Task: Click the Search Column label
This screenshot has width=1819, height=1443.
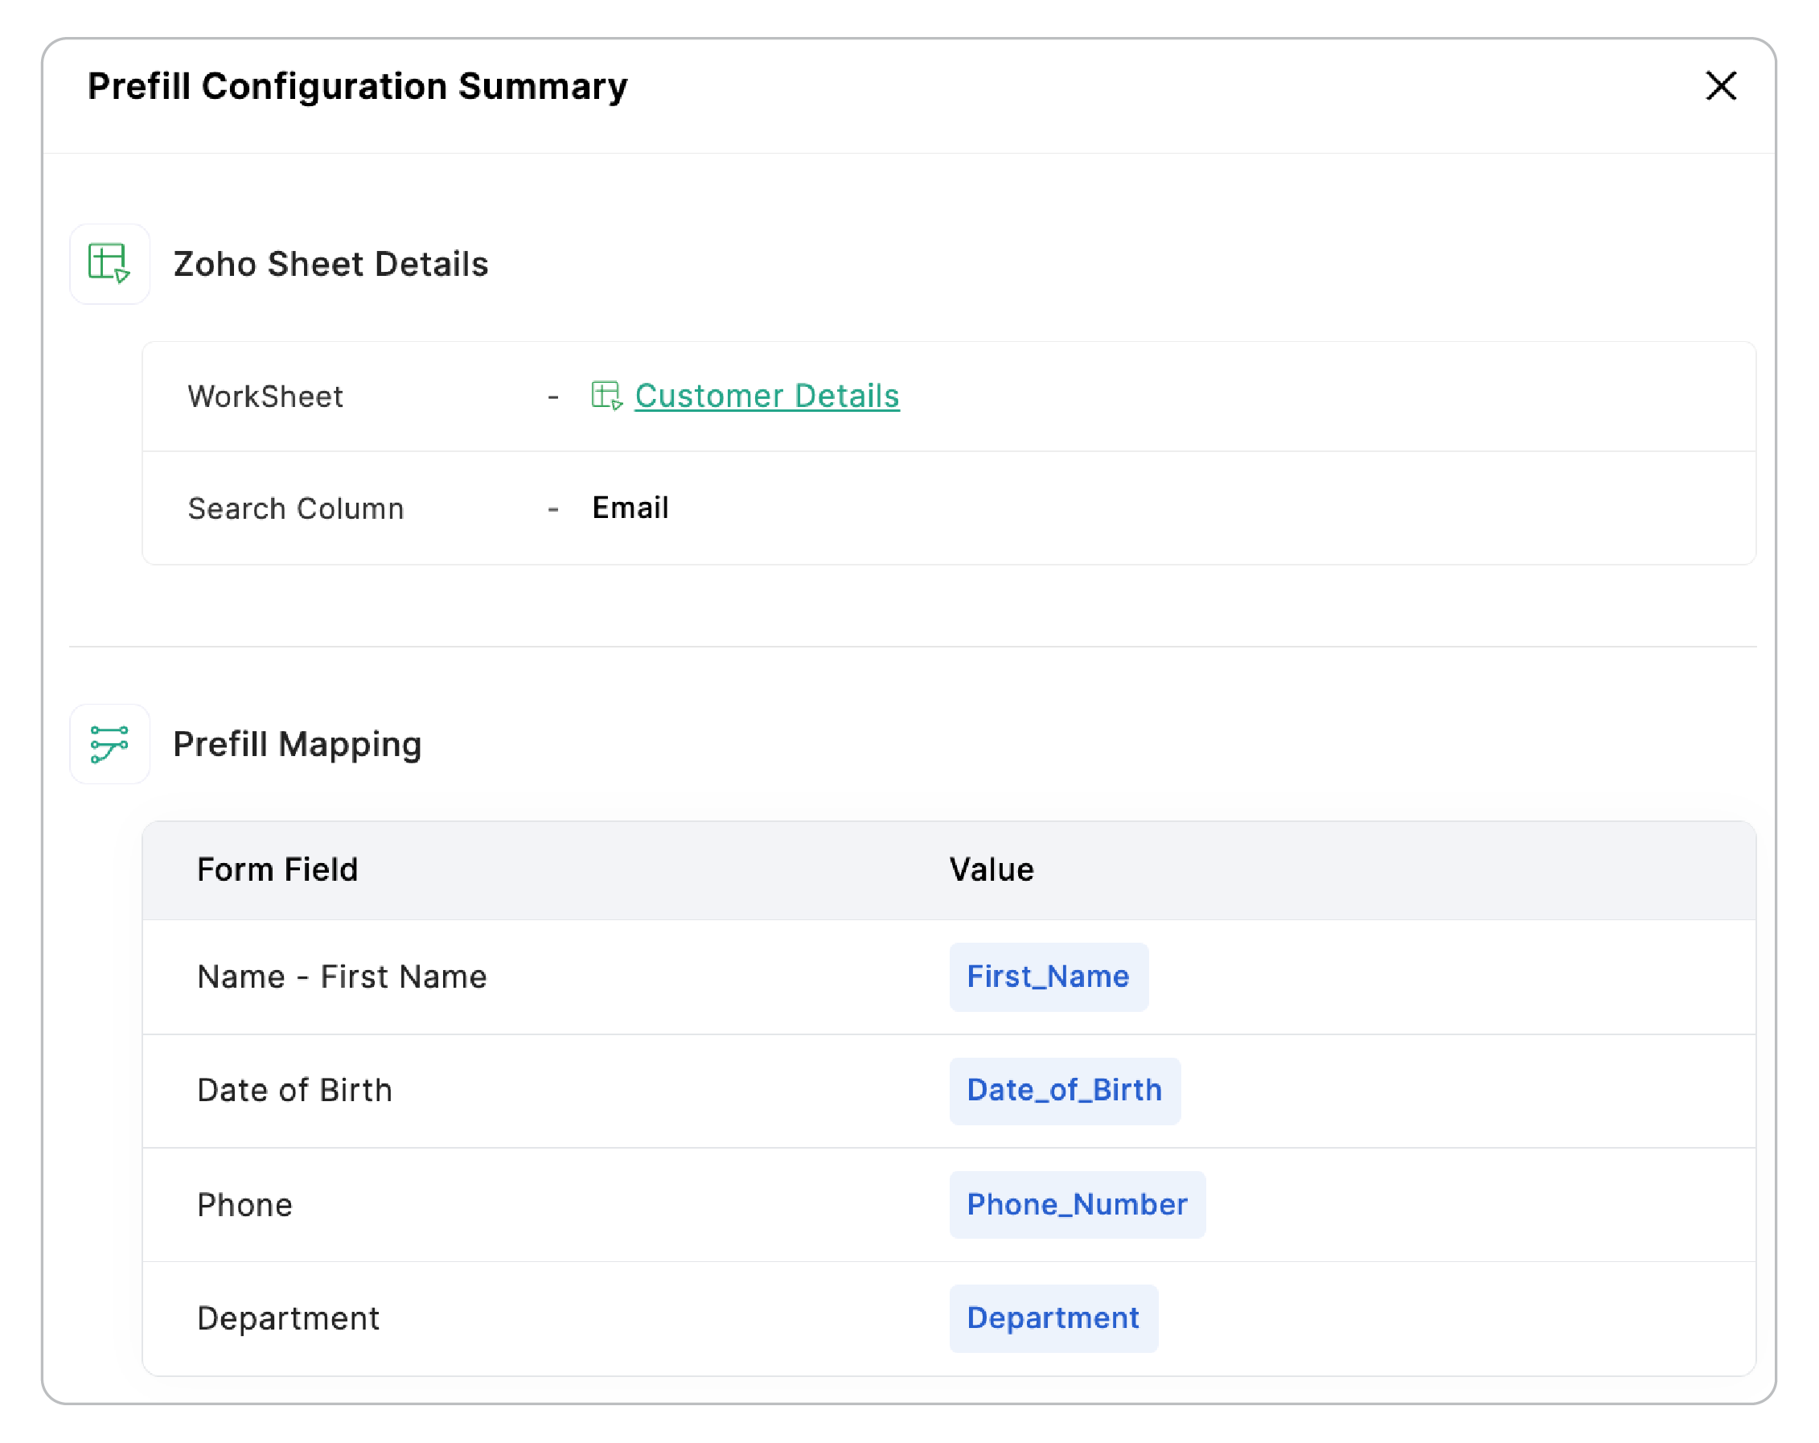Action: [x=296, y=509]
